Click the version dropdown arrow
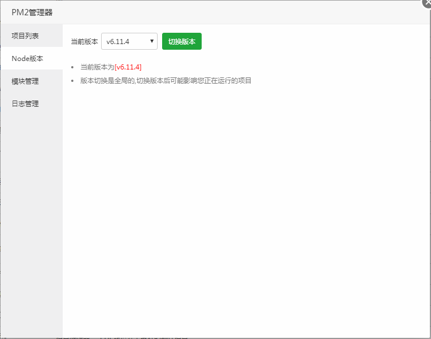This screenshot has height=339, width=431. (x=152, y=41)
